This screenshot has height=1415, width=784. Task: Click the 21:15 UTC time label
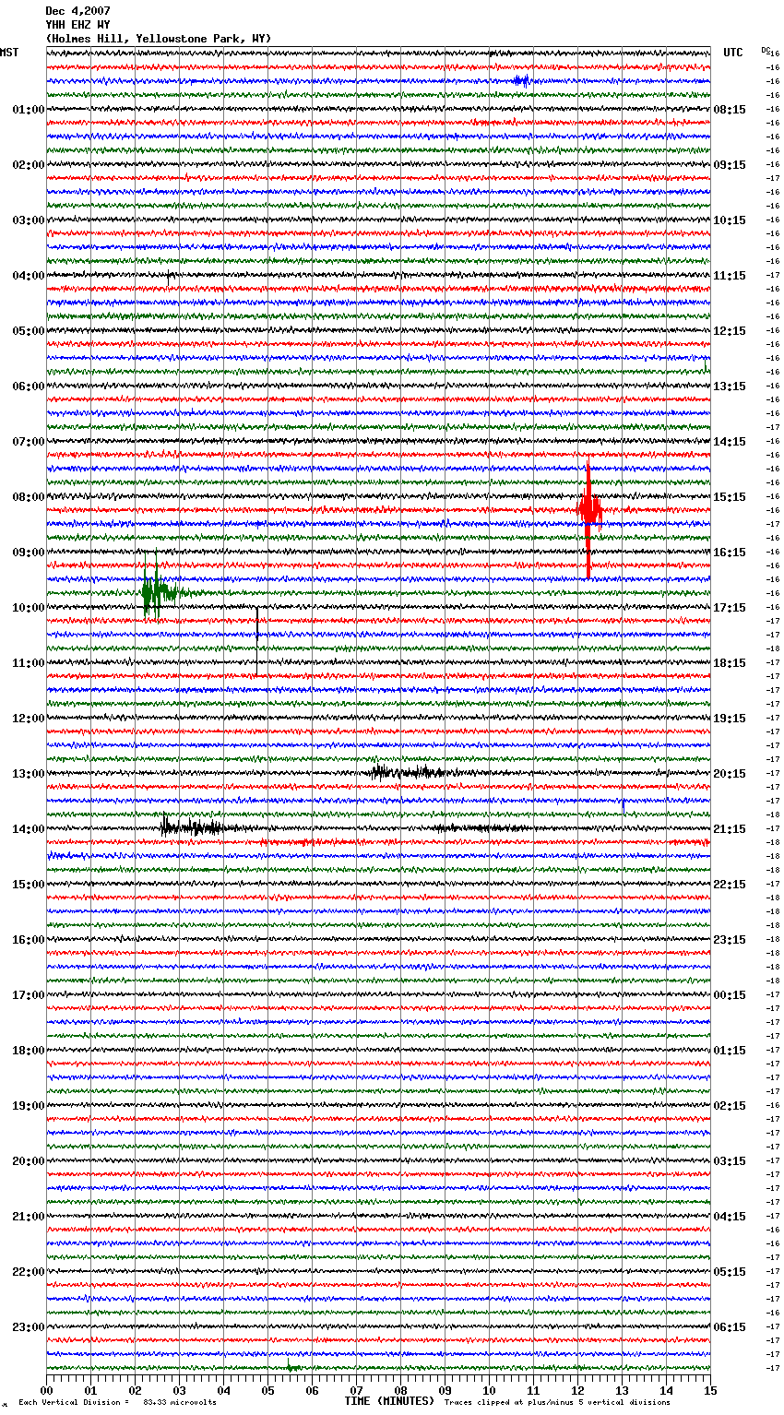[x=730, y=829]
